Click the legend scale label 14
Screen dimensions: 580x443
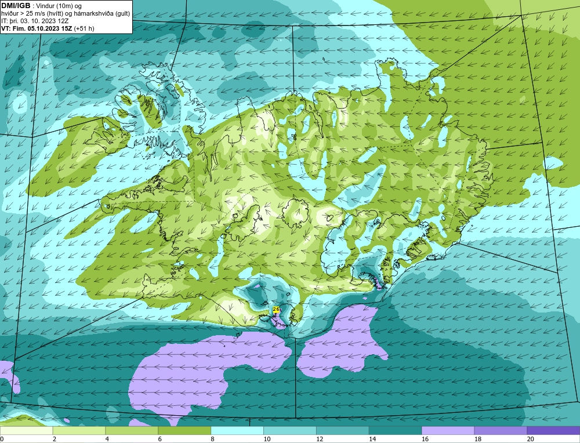click(x=372, y=439)
